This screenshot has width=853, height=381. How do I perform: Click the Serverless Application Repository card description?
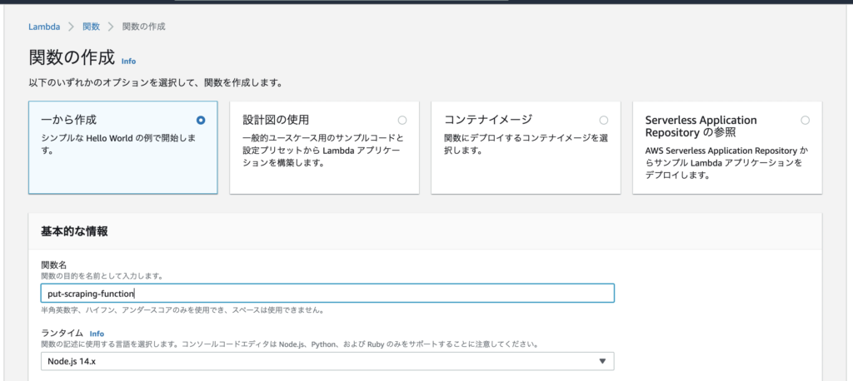tap(727, 163)
